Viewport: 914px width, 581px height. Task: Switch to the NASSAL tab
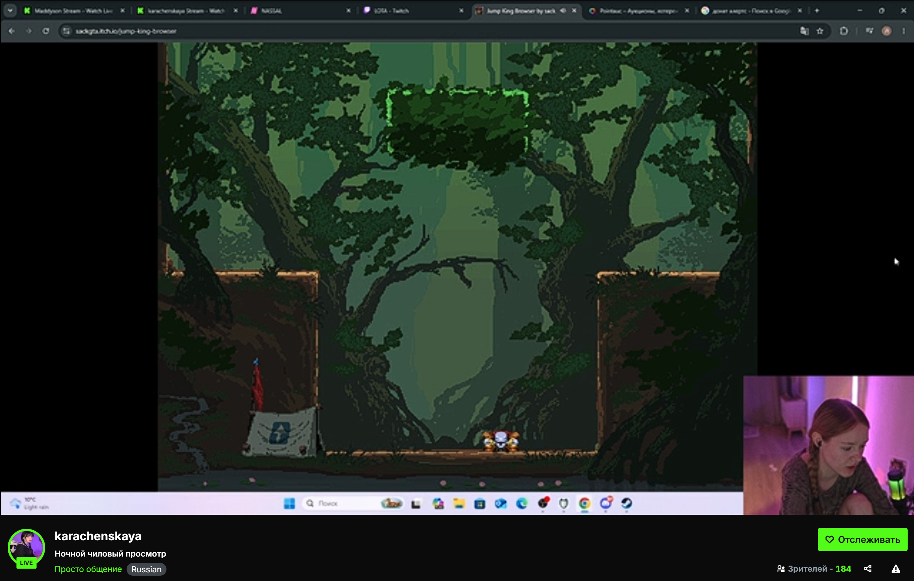[300, 11]
